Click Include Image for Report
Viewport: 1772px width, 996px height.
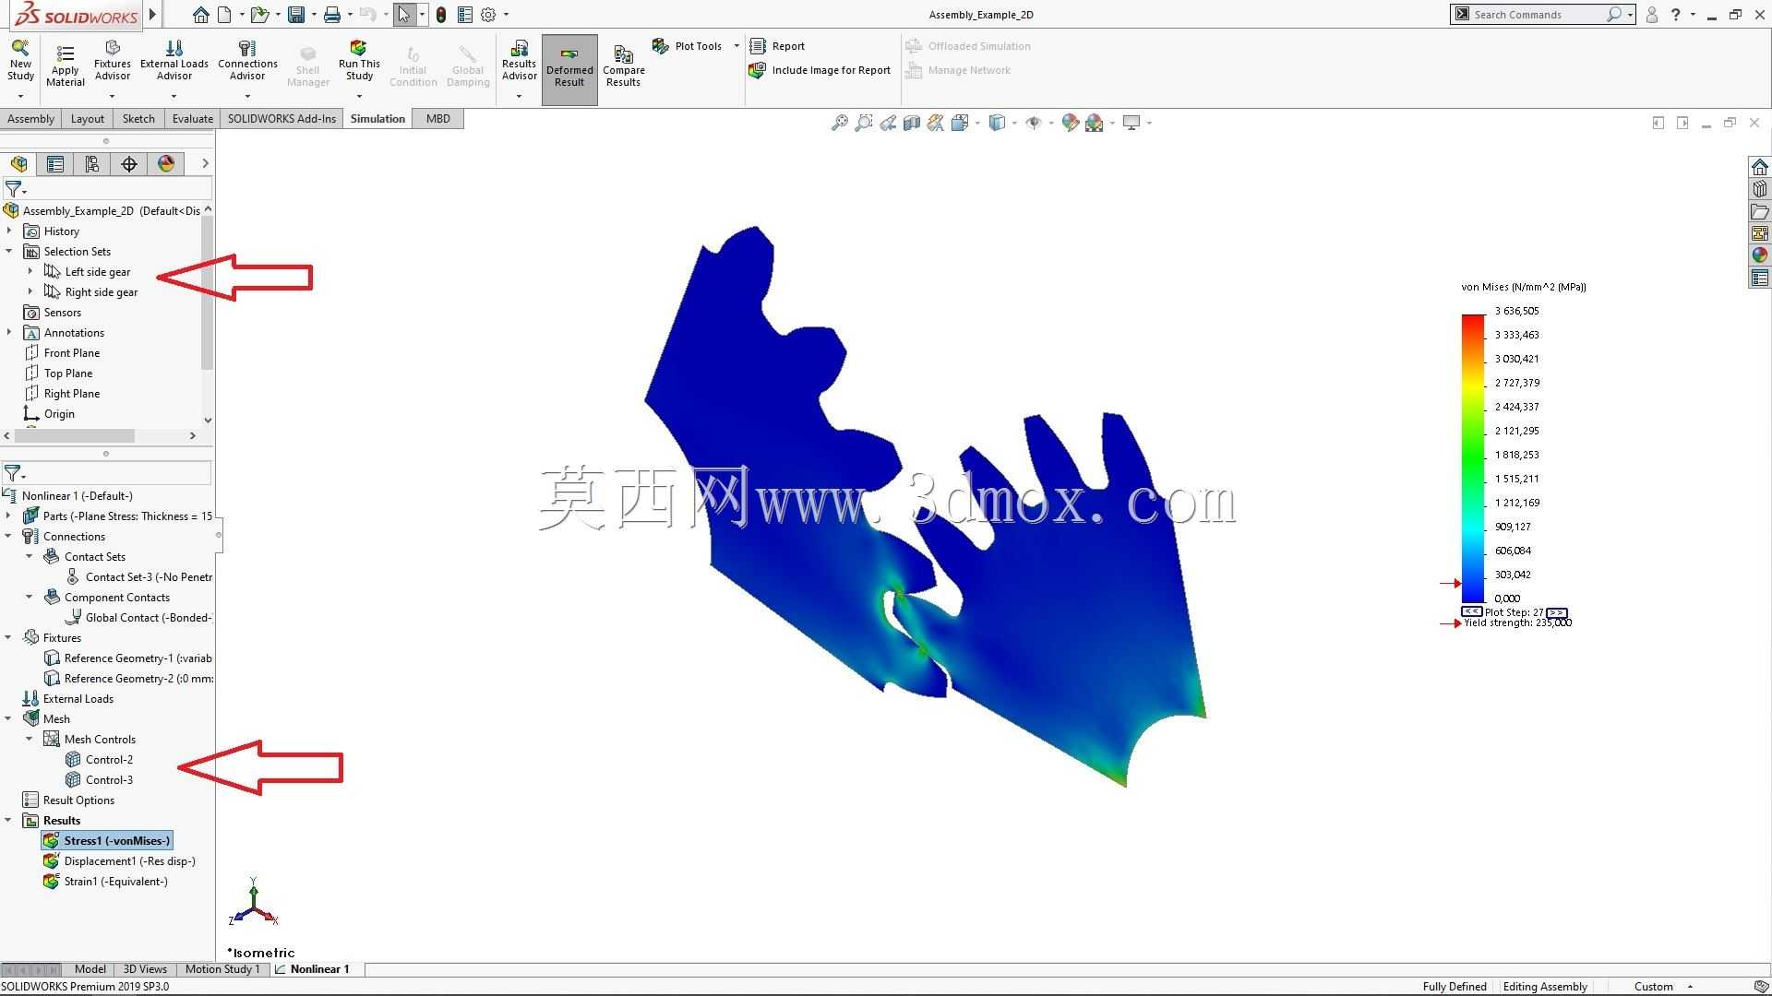(820, 70)
